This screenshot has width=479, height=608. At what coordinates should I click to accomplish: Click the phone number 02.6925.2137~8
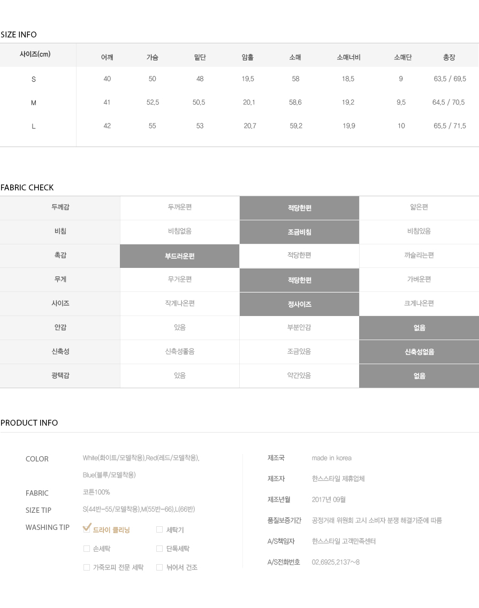click(x=336, y=562)
